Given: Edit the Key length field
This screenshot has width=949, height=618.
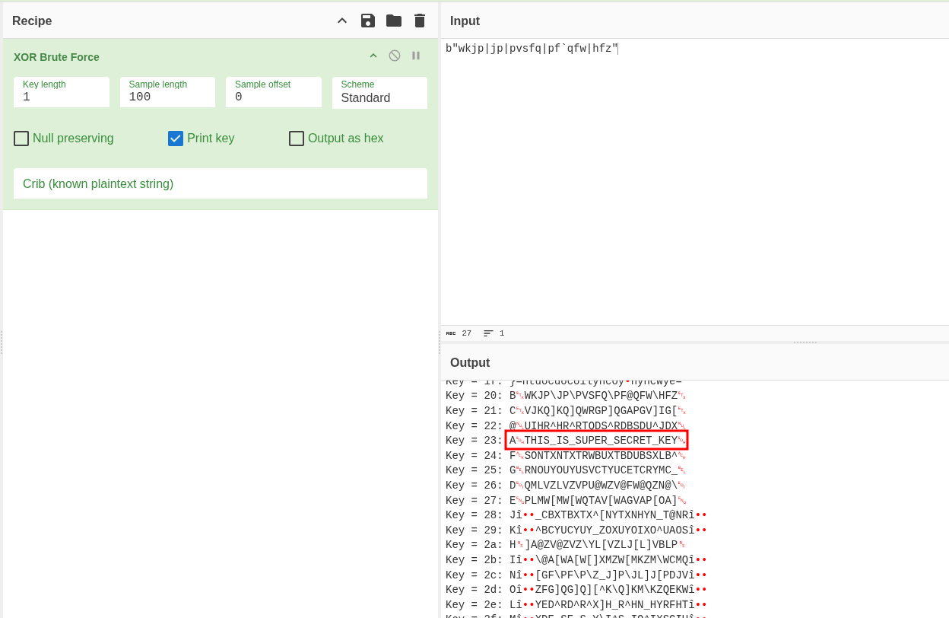Looking at the screenshot, I should point(62,92).
